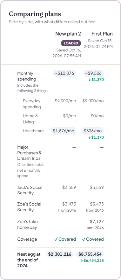Click the Covered checkmark for First Plan
The image size is (121, 280).
click(93, 239)
